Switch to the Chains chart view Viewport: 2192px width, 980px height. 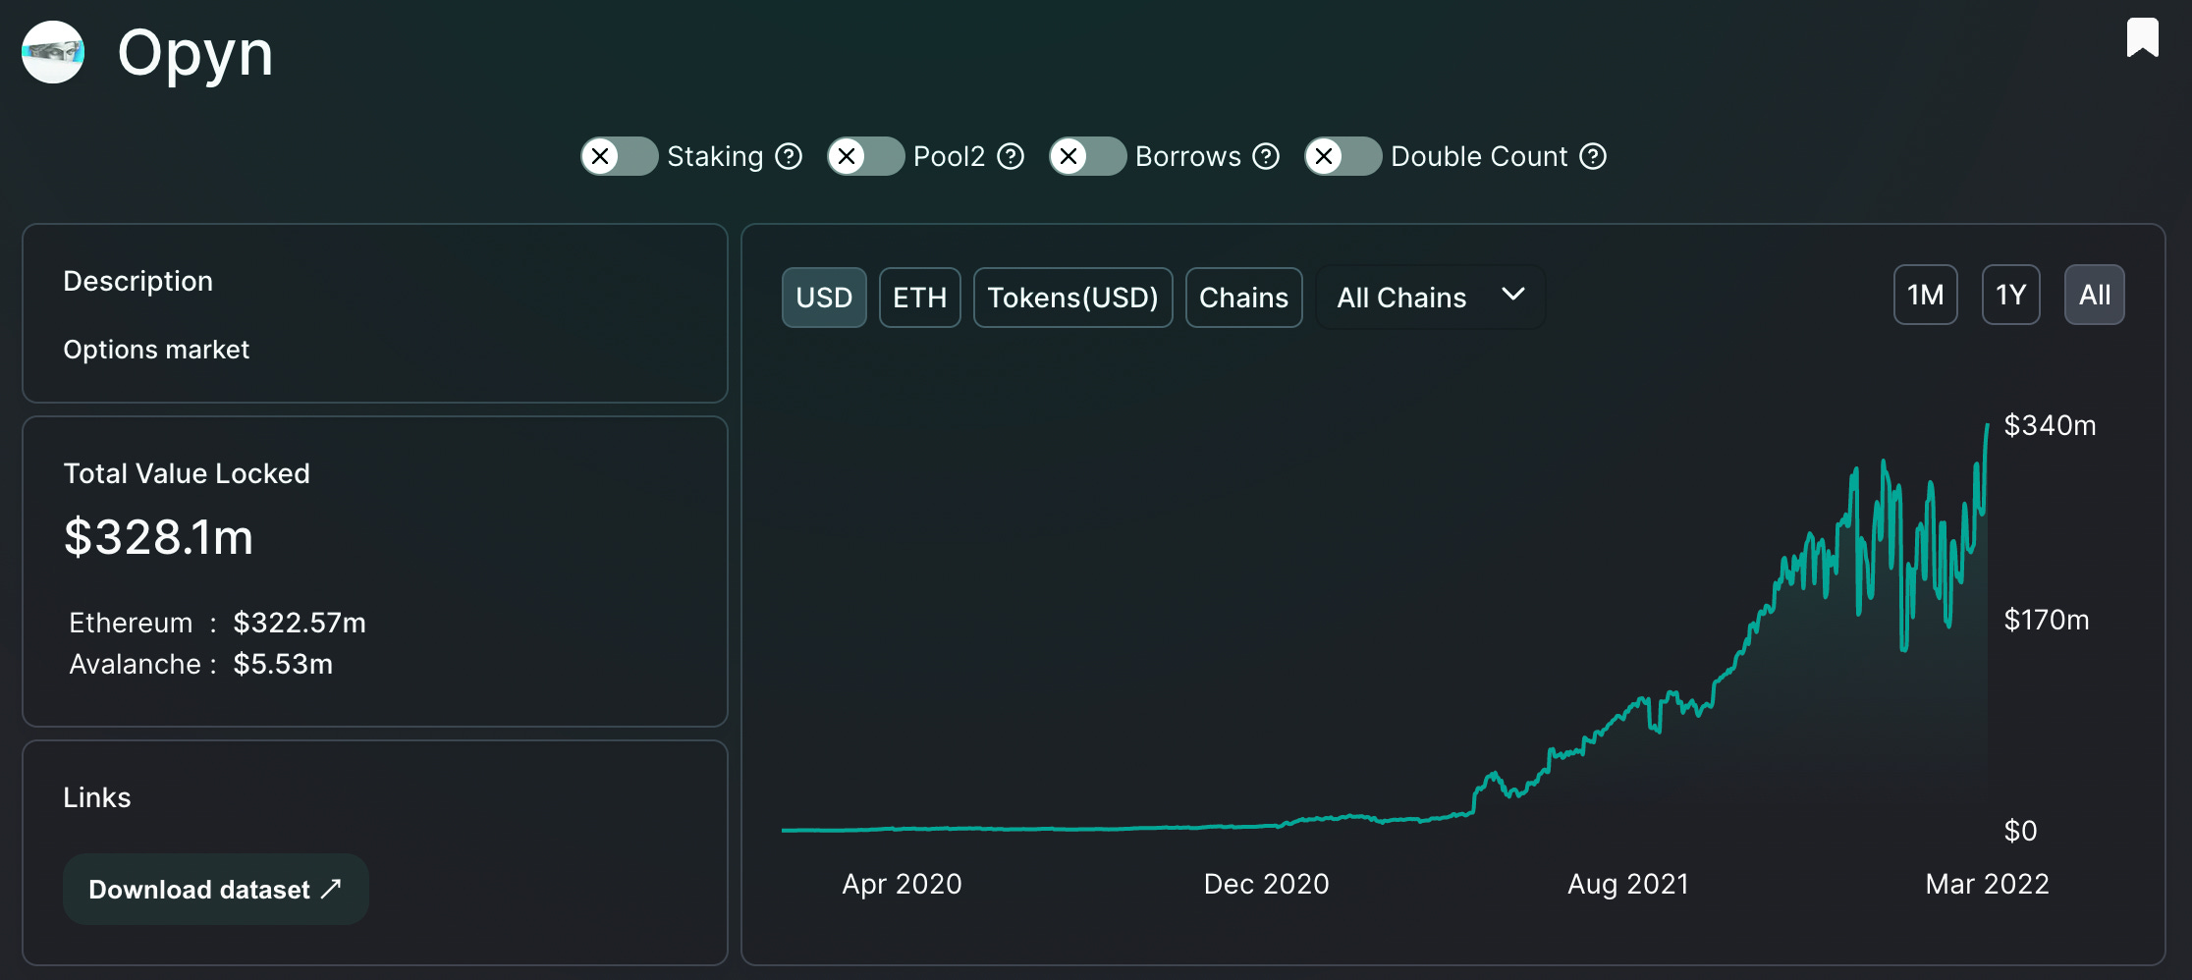click(1243, 297)
